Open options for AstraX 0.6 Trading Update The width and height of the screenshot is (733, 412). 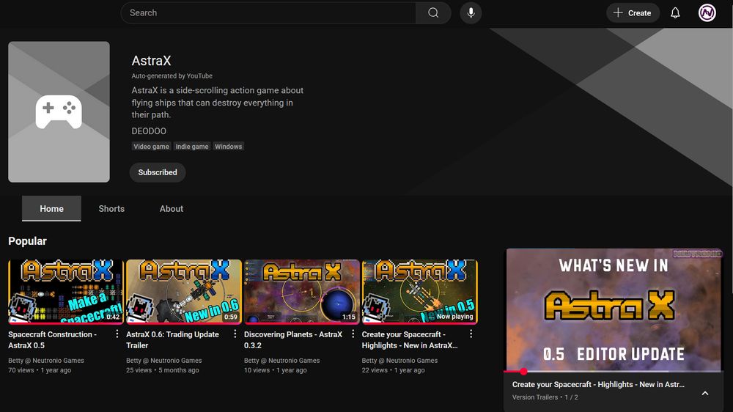(235, 334)
